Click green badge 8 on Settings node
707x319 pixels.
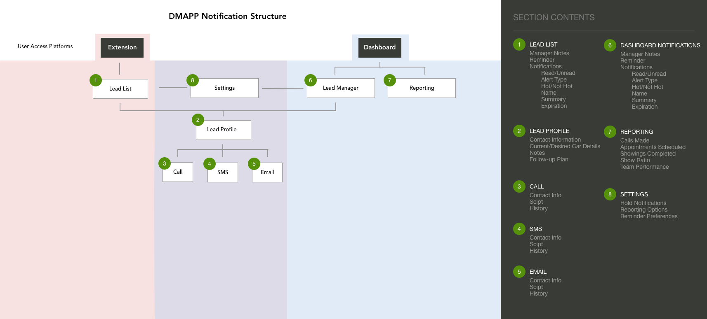coord(193,80)
